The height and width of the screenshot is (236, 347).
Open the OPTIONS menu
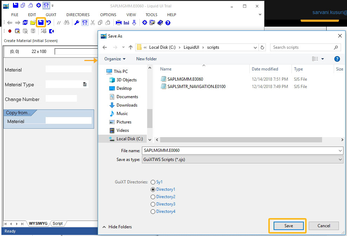[108, 15]
